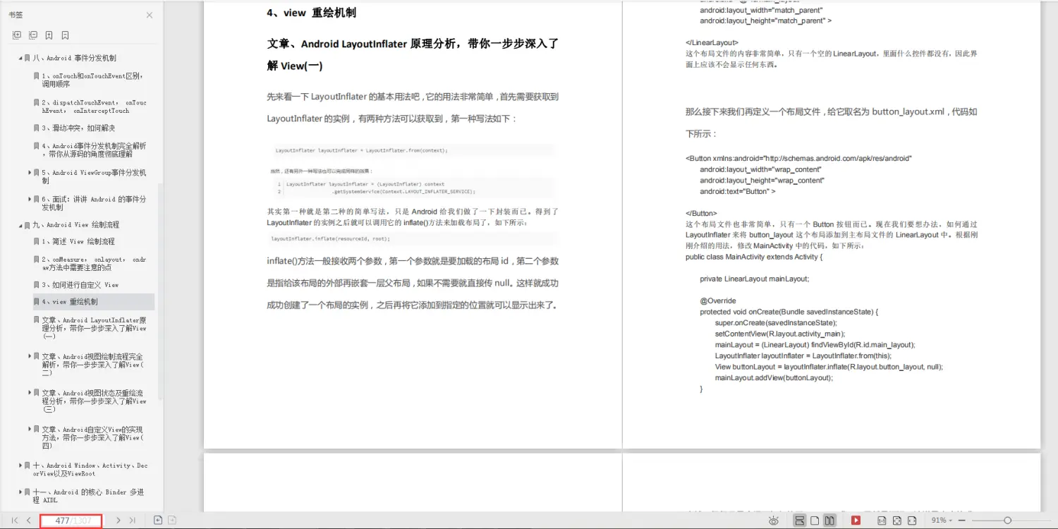This screenshot has height=529, width=1058.
Task: Click the previous view back icon
Action: click(158, 521)
